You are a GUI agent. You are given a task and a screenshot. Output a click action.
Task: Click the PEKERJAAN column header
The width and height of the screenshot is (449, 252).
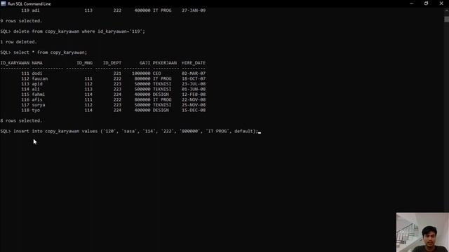coord(165,63)
